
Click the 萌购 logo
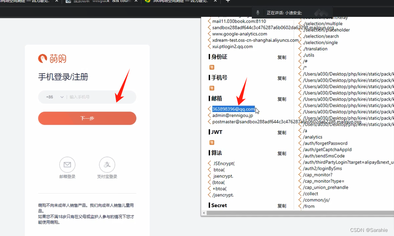click(52, 58)
